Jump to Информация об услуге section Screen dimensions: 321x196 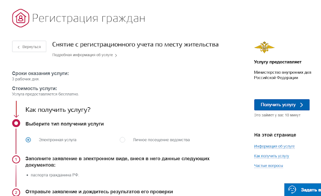pos(274,146)
